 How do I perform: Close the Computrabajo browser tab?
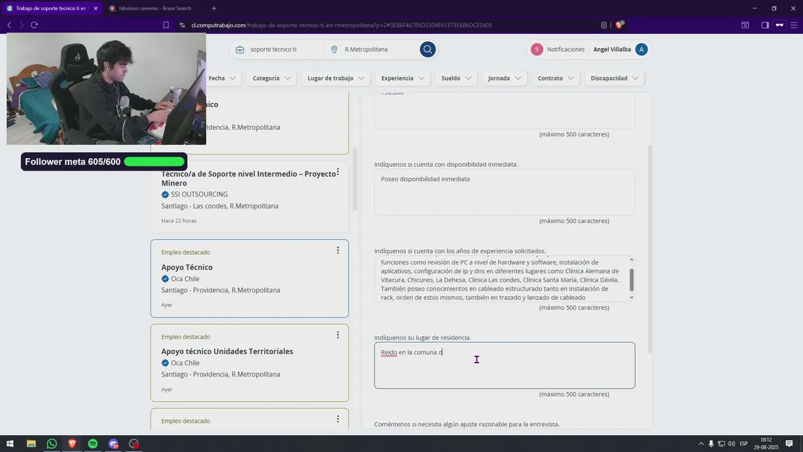(x=95, y=8)
